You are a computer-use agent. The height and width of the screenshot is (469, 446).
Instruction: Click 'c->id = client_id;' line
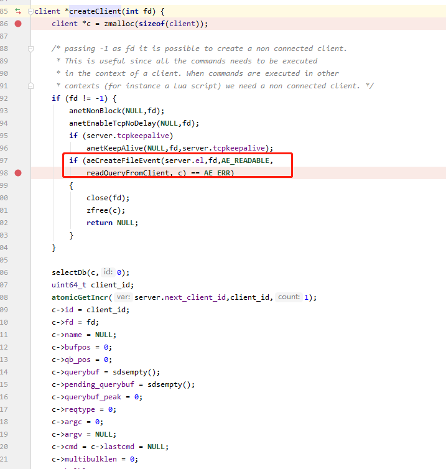click(91, 310)
